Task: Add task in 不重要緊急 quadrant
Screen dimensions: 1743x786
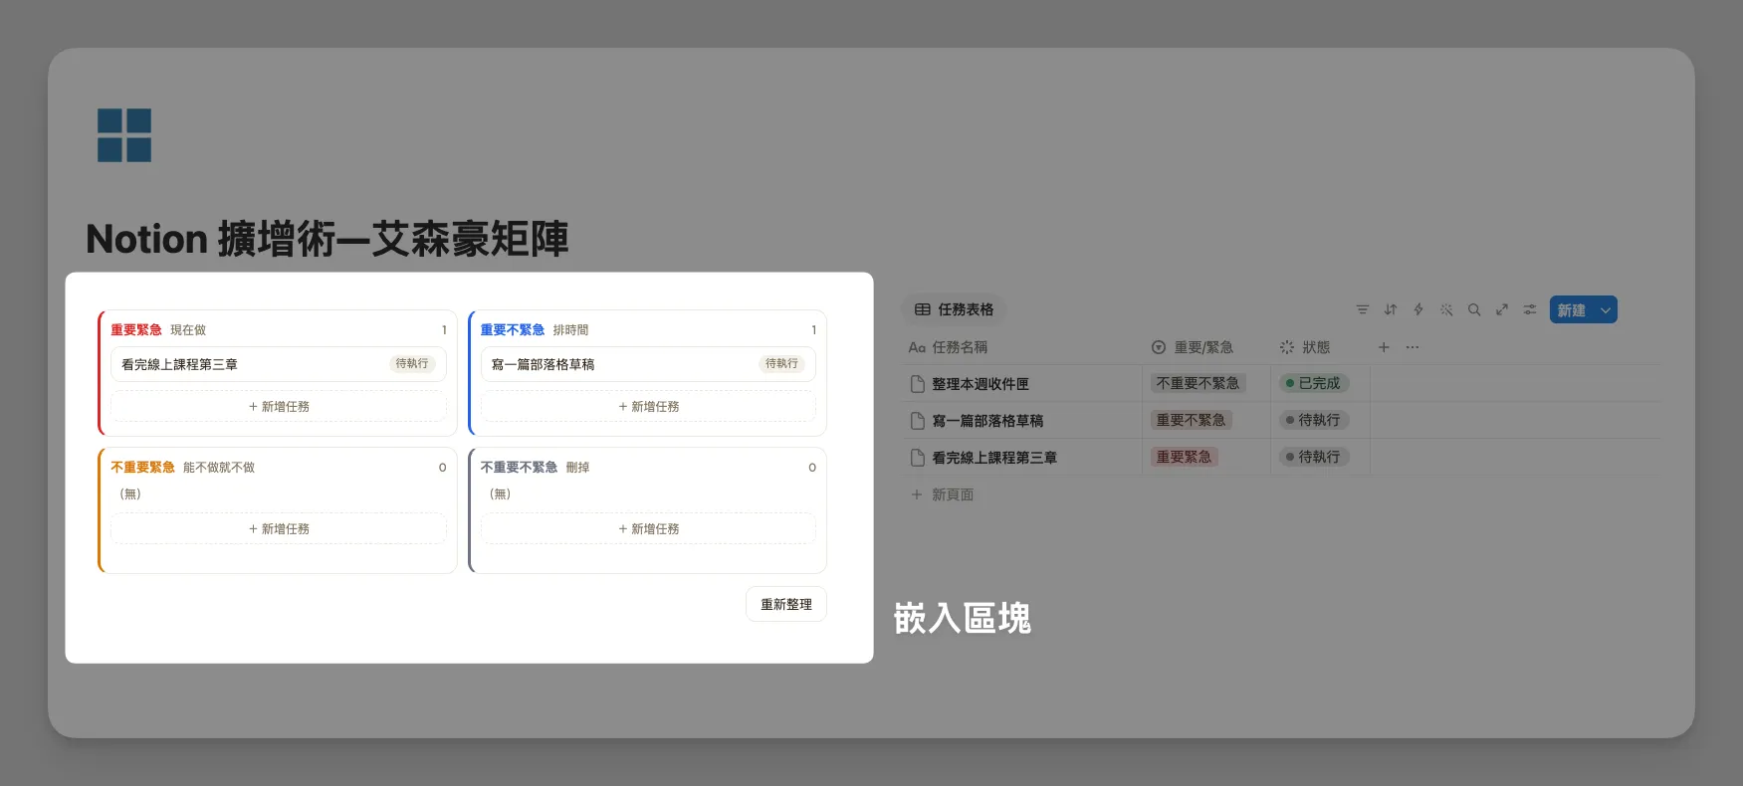Action: [x=279, y=529]
